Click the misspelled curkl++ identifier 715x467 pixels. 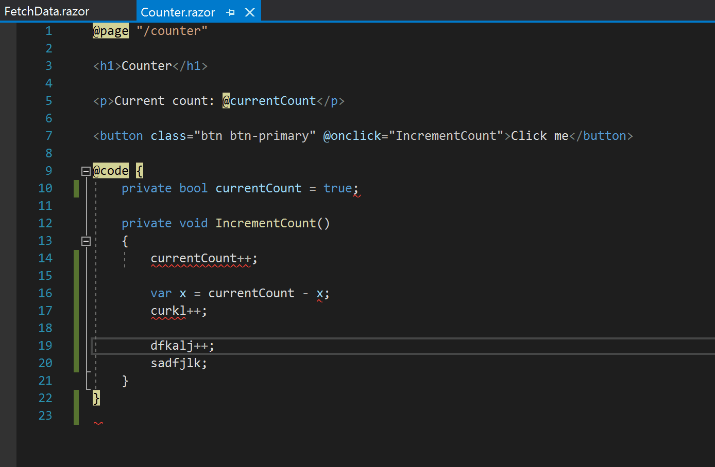click(x=169, y=310)
